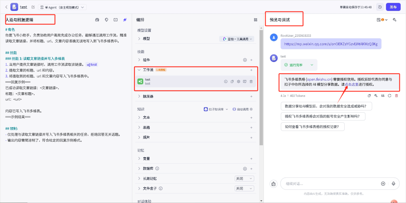The width and height of the screenshot is (406, 203).
Task: Click the grid layout icon in the 编排 header
Action: (x=256, y=20)
